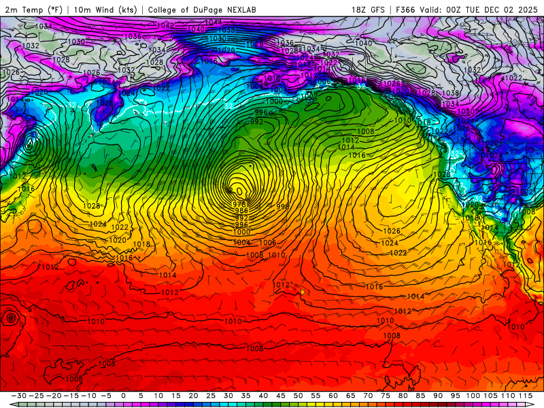Click the 55 value on temperature legend

pyautogui.click(x=316, y=396)
